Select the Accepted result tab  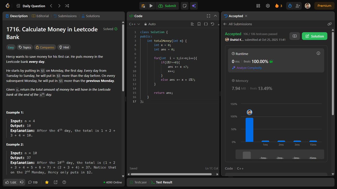point(233,16)
